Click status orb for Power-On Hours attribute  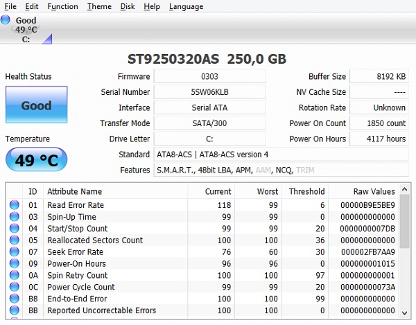coord(15,263)
